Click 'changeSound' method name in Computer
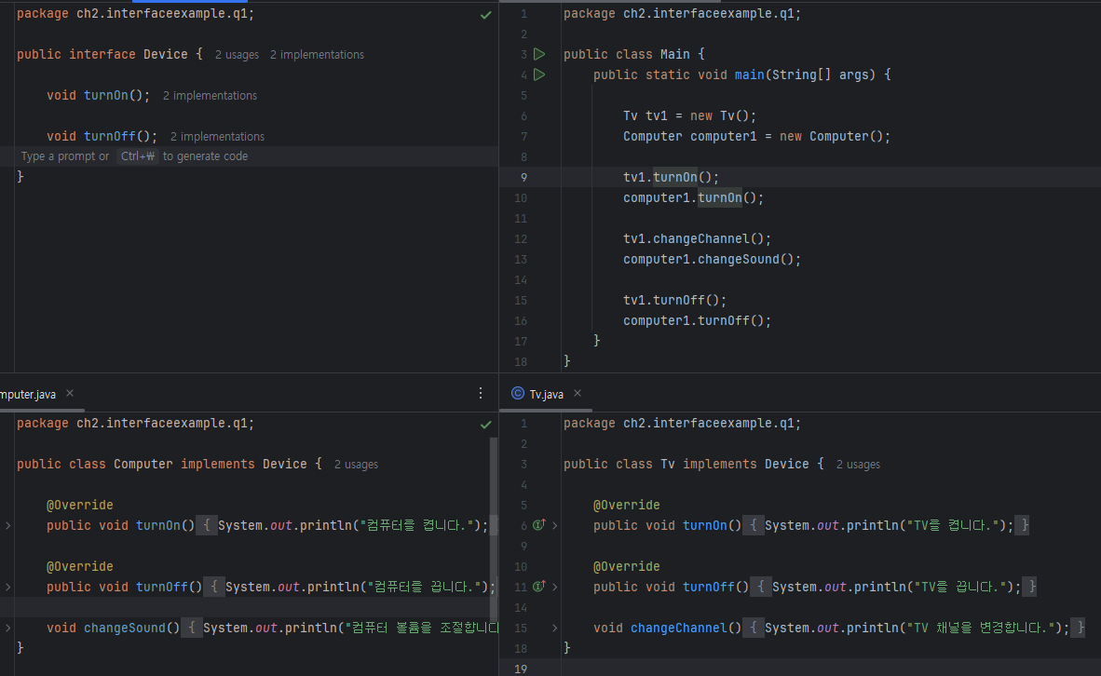This screenshot has width=1101, height=676. tap(124, 628)
